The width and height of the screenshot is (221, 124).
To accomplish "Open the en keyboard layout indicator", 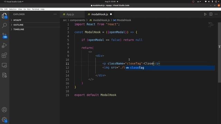I will click(199, 1).
